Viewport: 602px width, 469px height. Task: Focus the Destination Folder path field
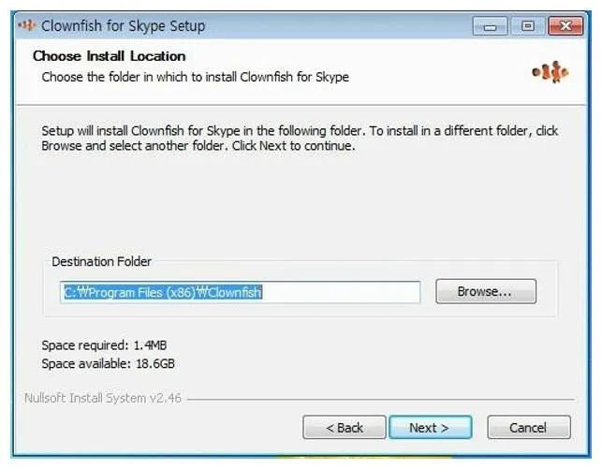click(240, 292)
